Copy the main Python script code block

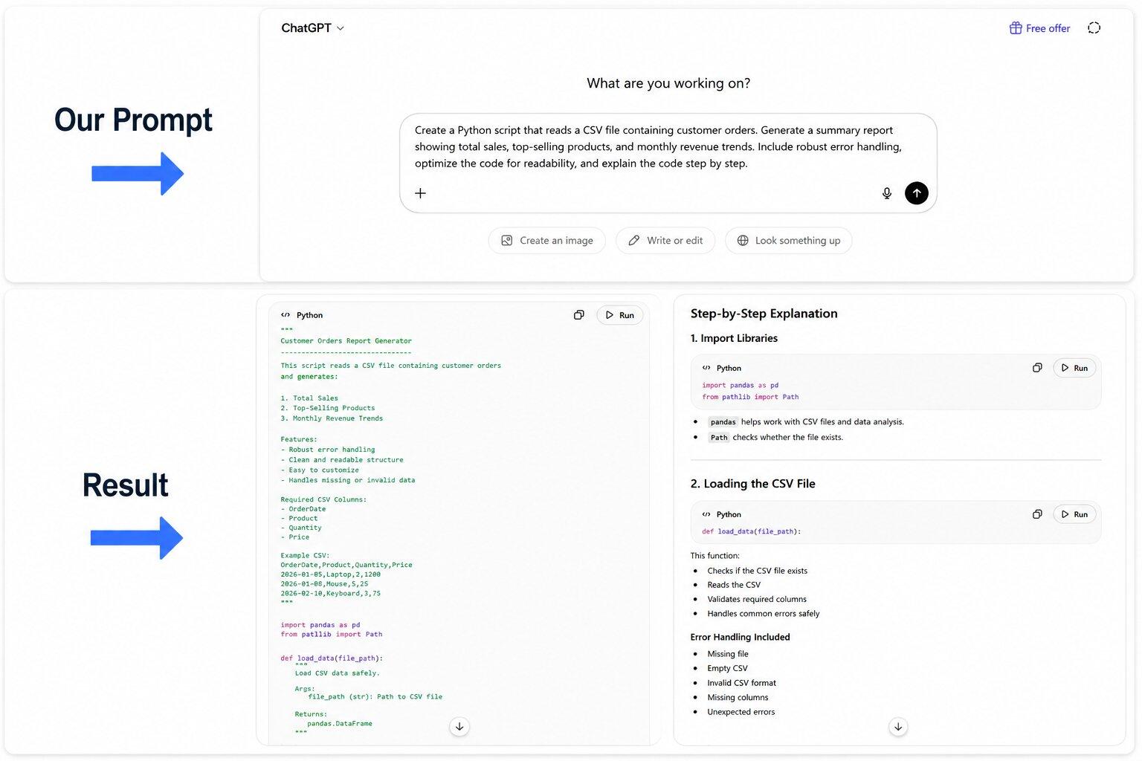(578, 315)
